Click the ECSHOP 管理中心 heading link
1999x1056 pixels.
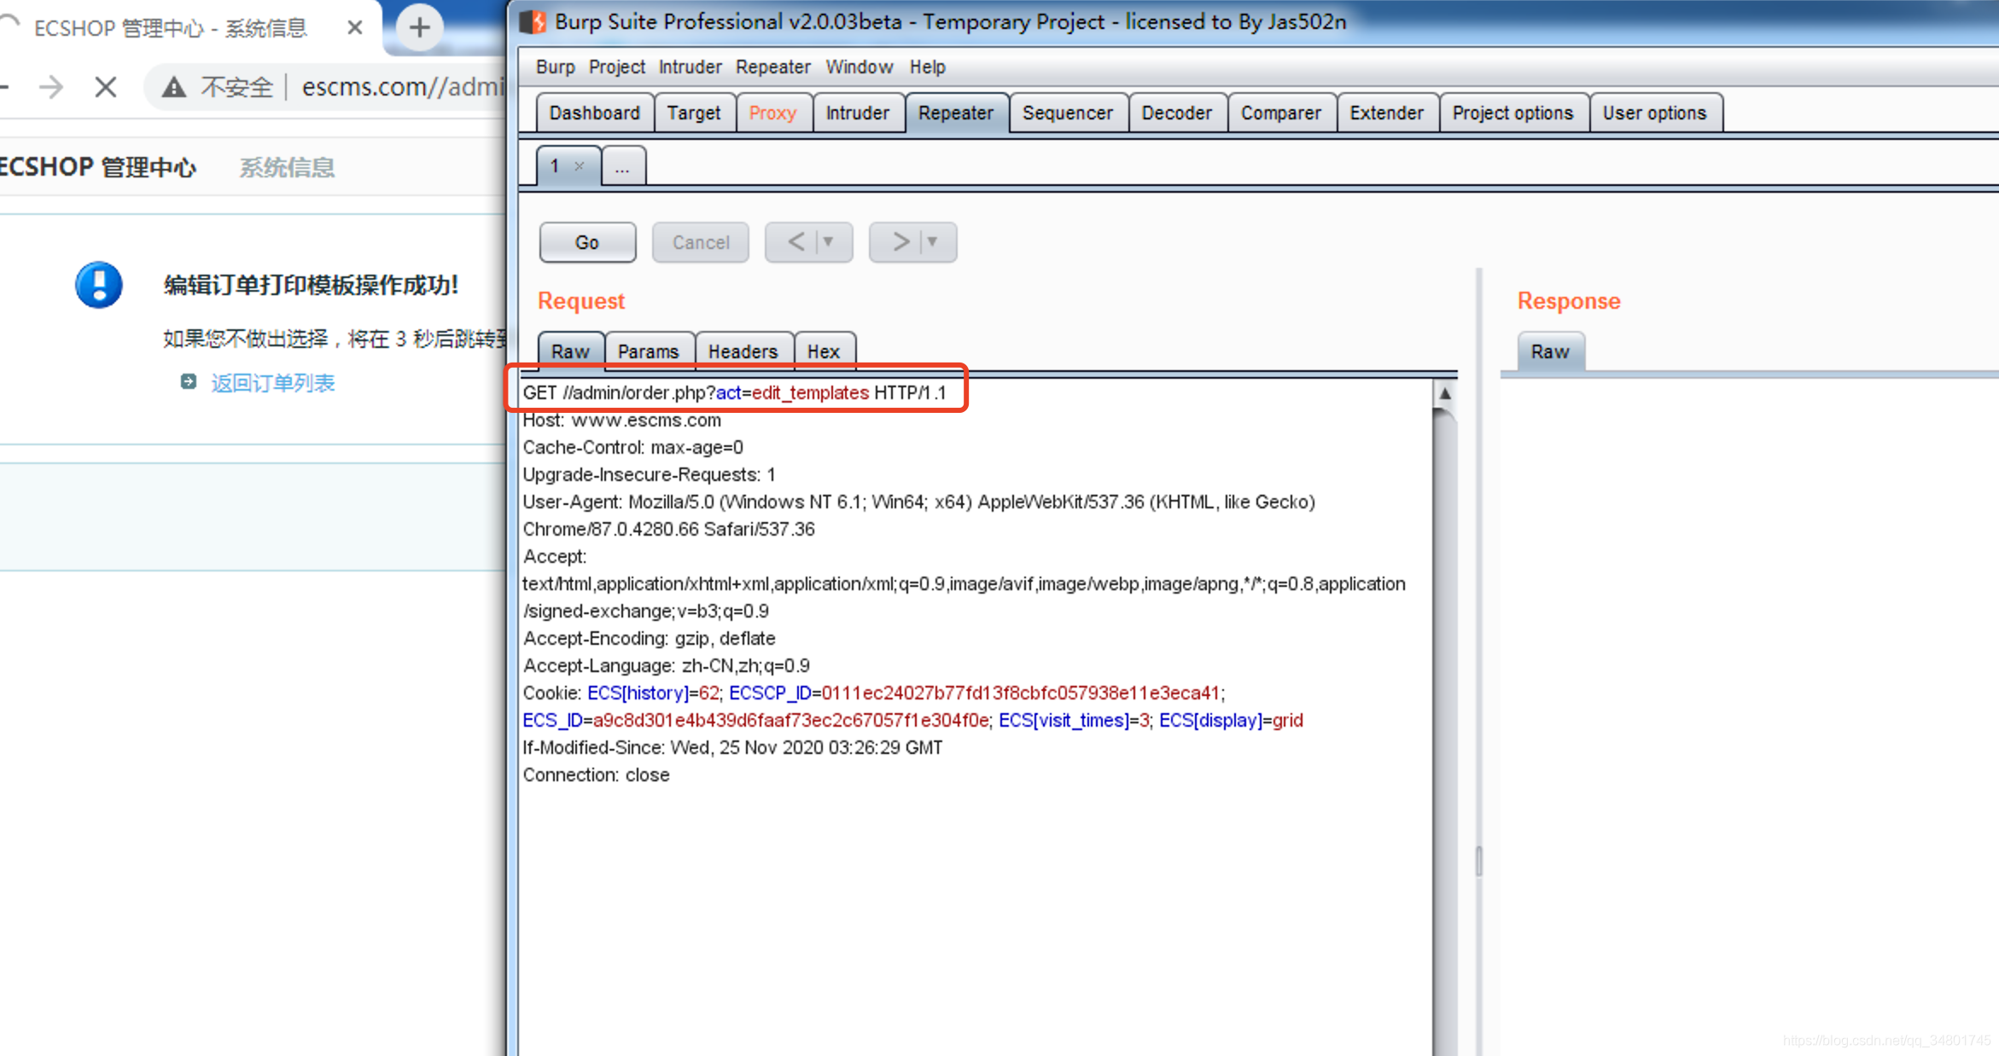97,166
